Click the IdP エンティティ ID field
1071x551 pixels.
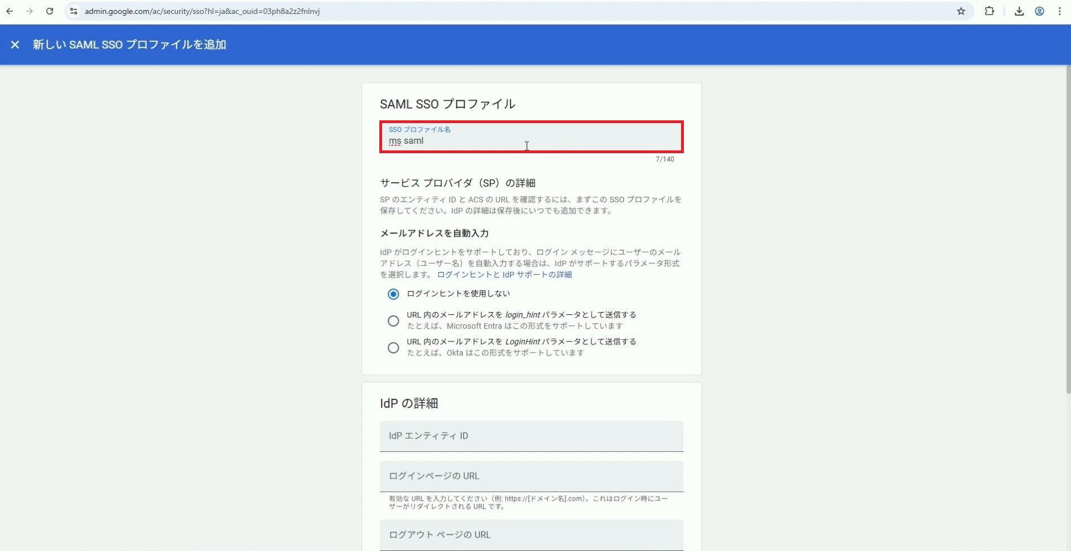[x=531, y=436]
